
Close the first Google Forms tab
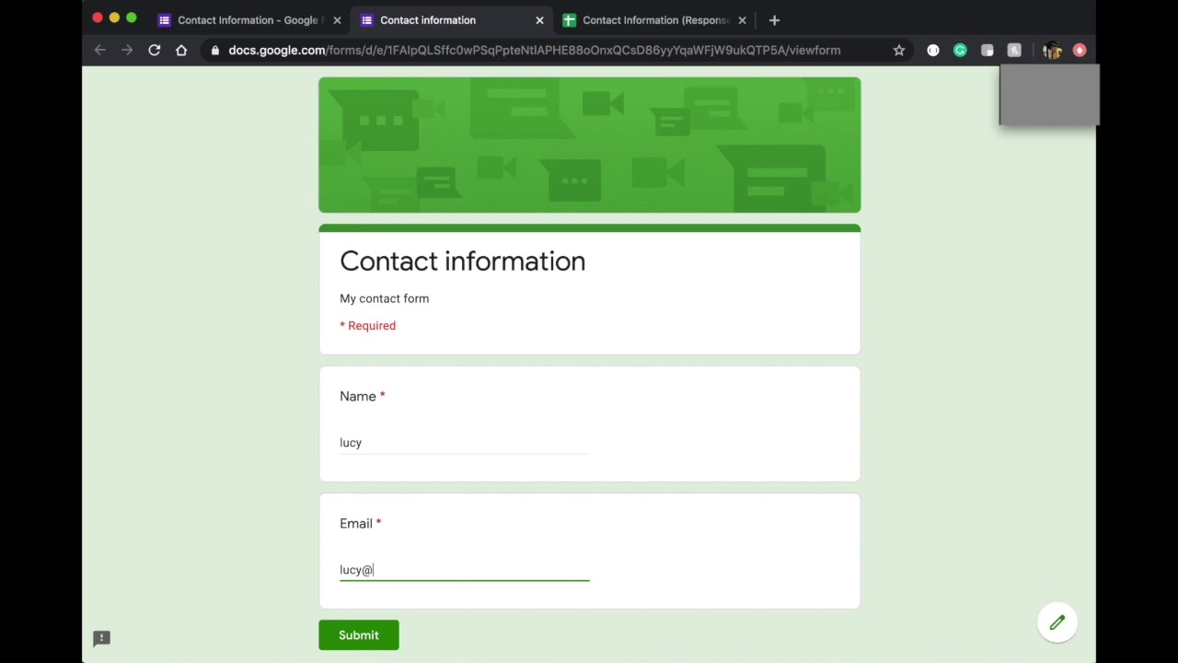(x=337, y=20)
